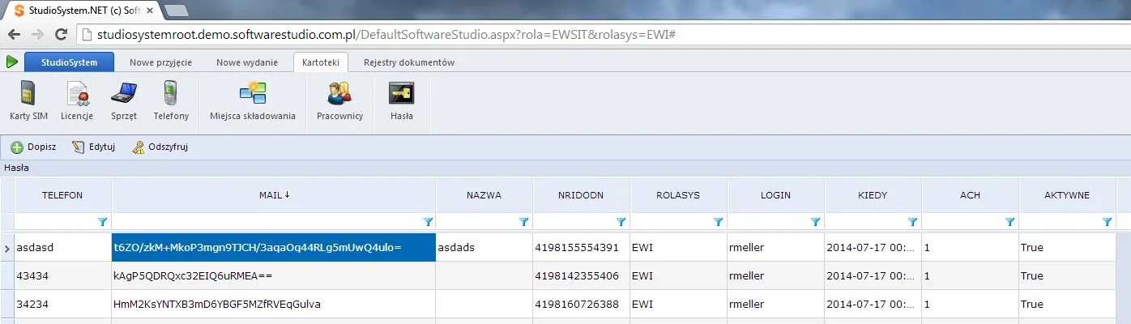Click Odszyfruj to decrypt password
Image resolution: width=1131 pixels, height=324 pixels.
tap(160, 147)
